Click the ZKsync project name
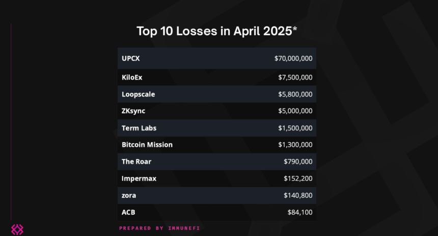The width and height of the screenshot is (438, 236). [x=133, y=111]
